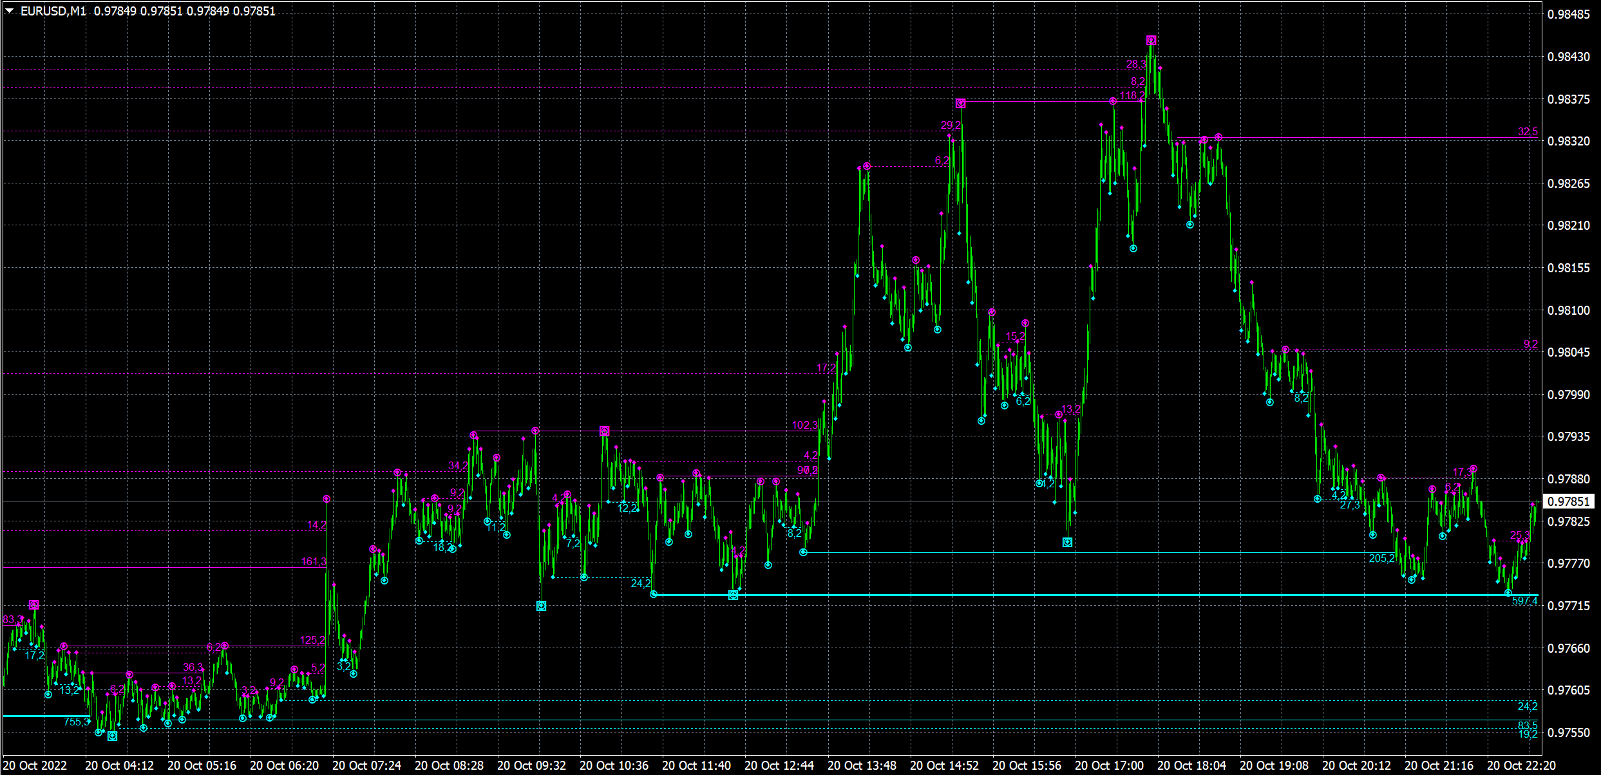1601x775 pixels.
Task: Click the magenta label 118,2 near top
Action: [x=1132, y=96]
